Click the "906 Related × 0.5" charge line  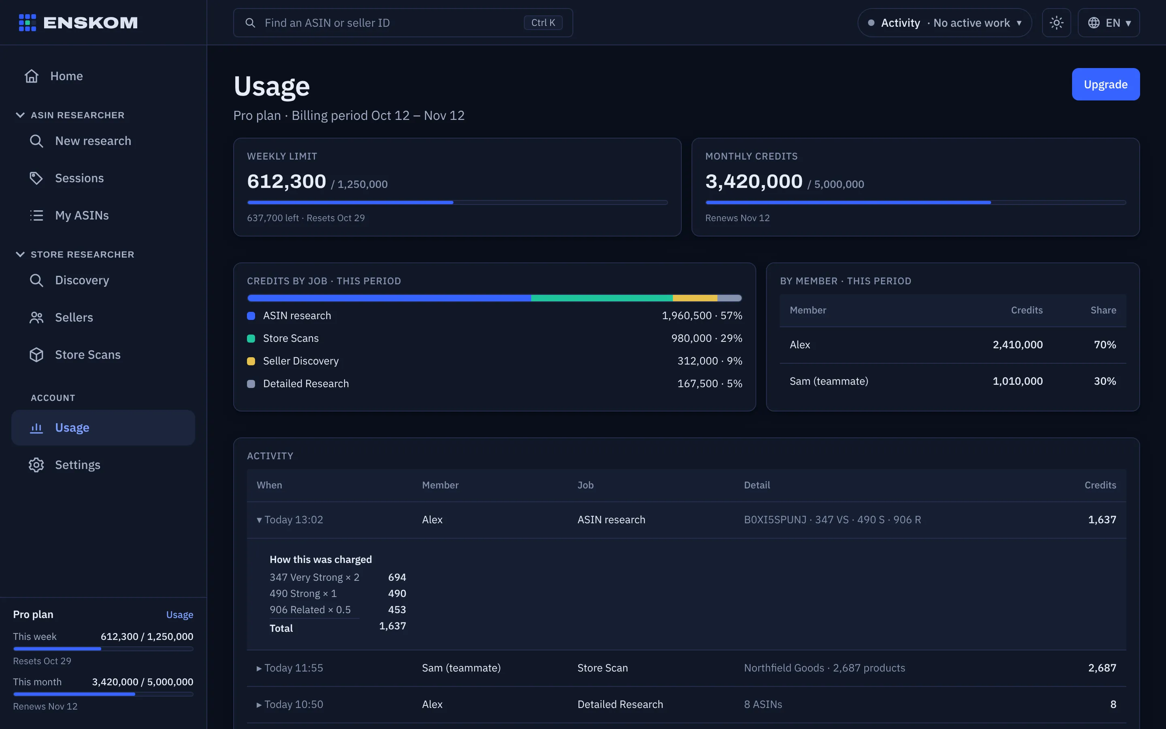coord(310,610)
